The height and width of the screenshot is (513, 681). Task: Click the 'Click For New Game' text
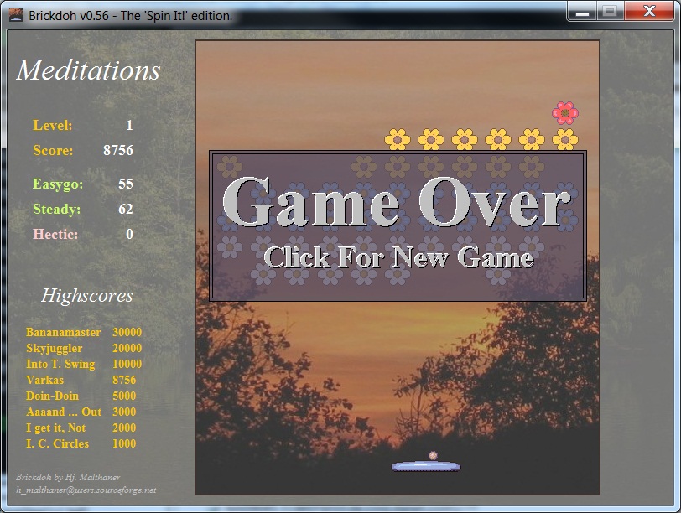398,257
